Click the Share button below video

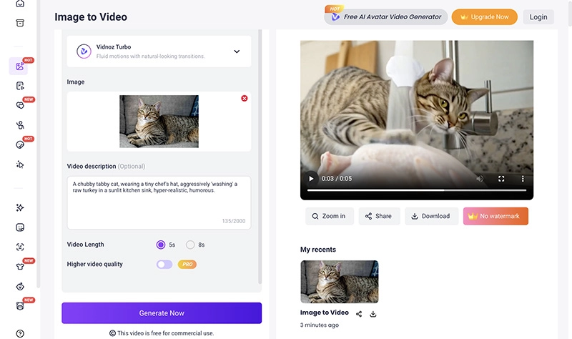click(x=379, y=216)
